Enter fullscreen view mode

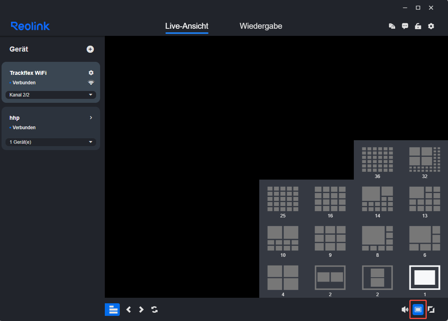coord(431,310)
